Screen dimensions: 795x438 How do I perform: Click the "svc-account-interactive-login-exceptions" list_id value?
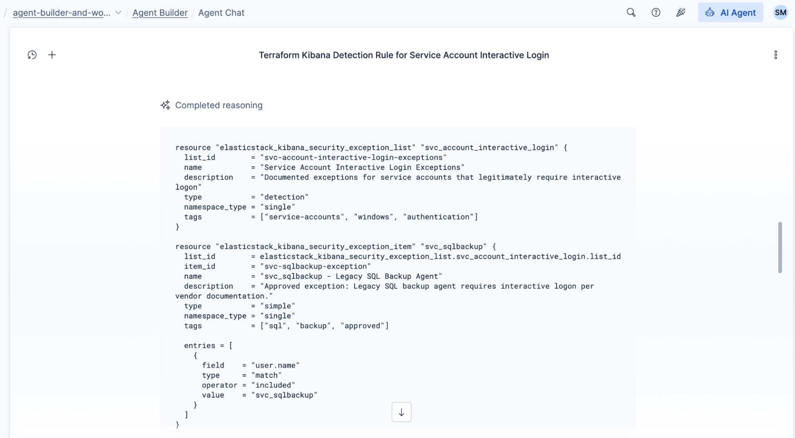tap(353, 157)
